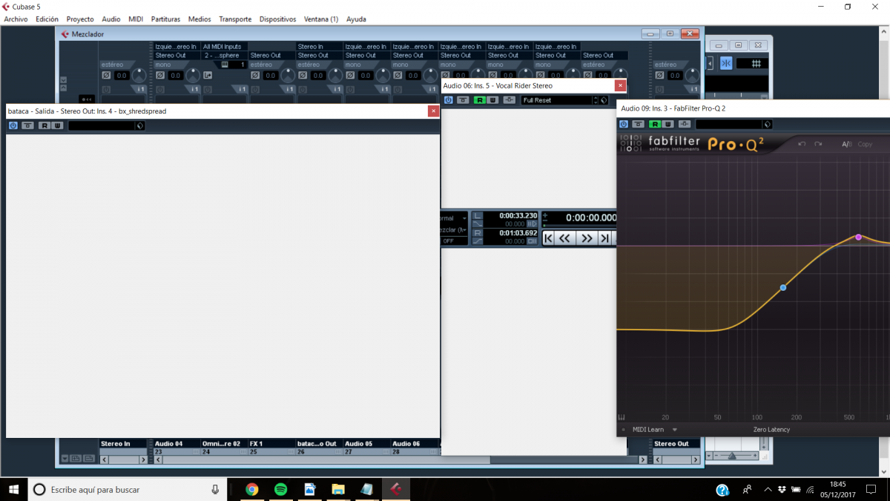Click Undo arrow in FabFilter Pro-Q 2
Viewport: 890px width, 501px height.
(x=802, y=144)
